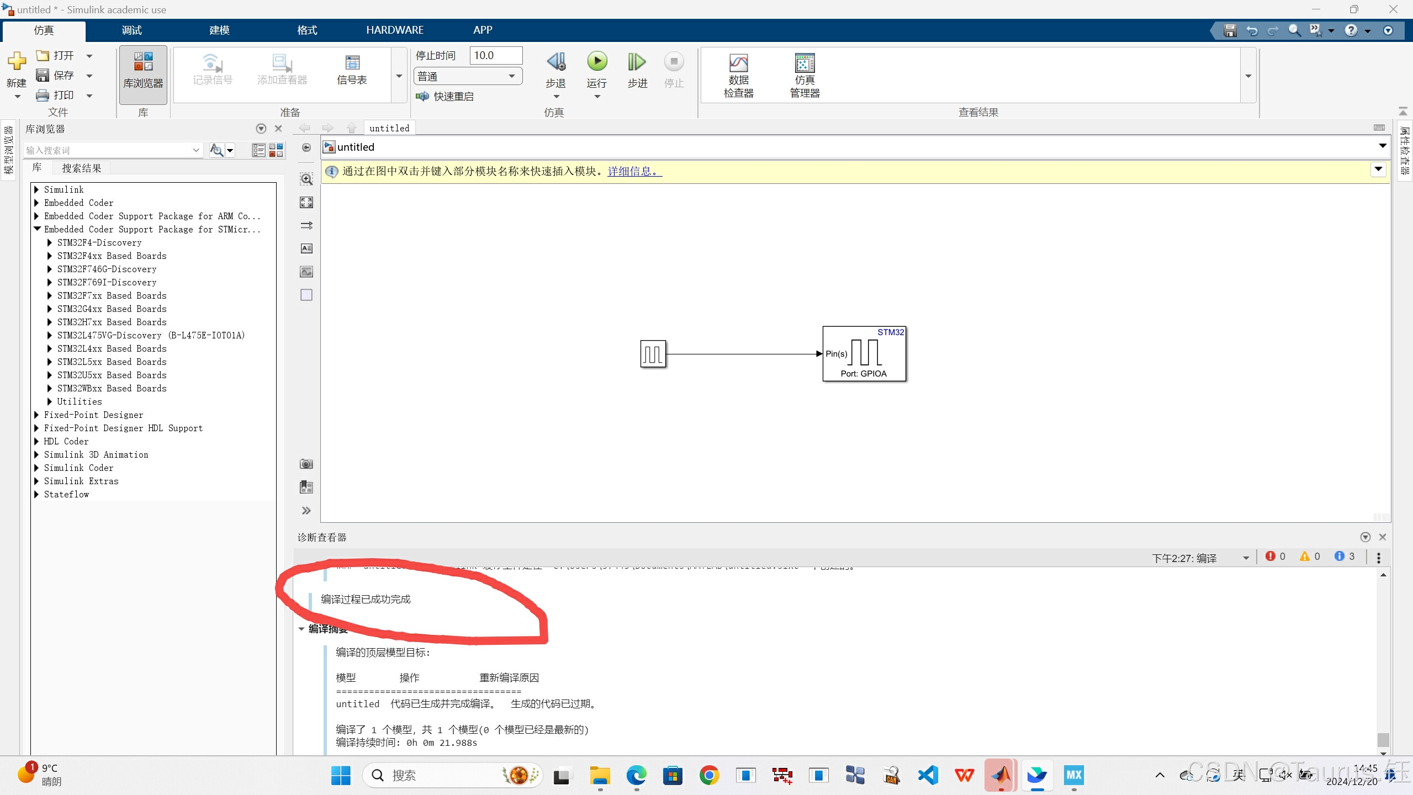Collapse the Embedded Coder Support Package for STMicr node
The image size is (1413, 795).
point(37,229)
